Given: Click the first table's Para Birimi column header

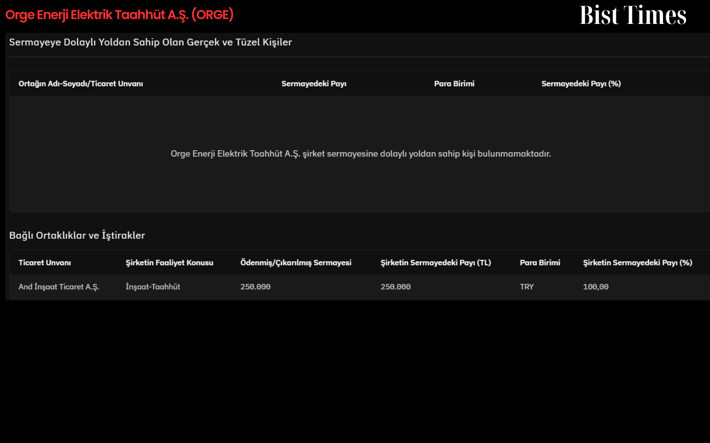Looking at the screenshot, I should [x=454, y=84].
